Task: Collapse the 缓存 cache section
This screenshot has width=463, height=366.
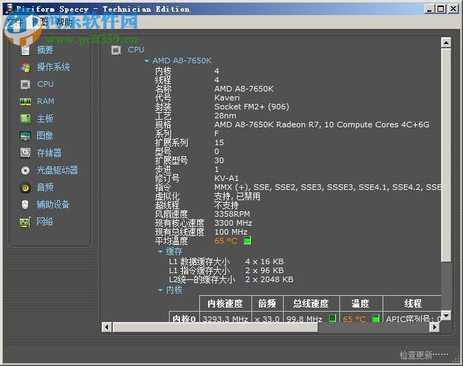Action: (x=160, y=252)
